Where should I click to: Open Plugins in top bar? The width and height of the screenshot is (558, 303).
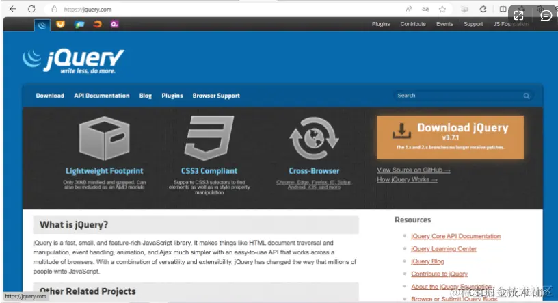[381, 24]
